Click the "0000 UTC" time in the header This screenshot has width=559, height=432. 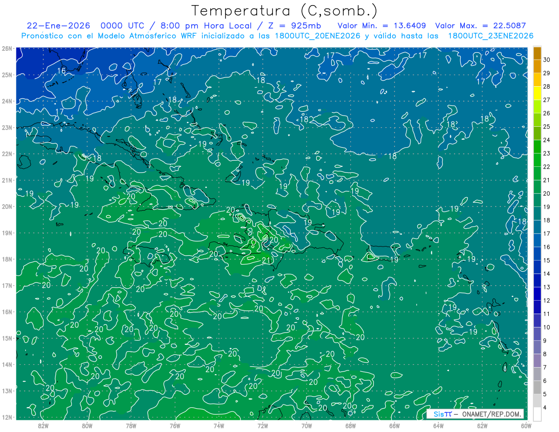[x=122, y=26]
